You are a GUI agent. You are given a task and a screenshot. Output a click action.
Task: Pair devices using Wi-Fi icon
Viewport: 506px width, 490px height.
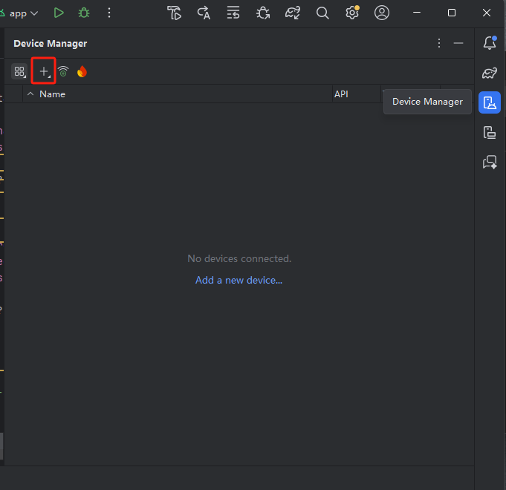(63, 71)
